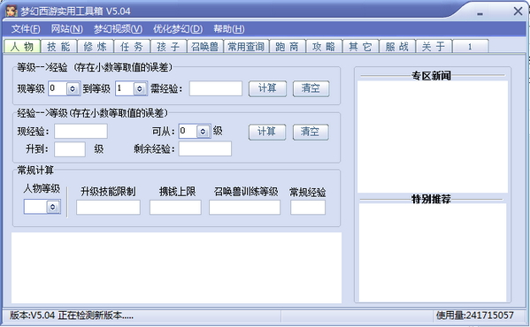Click the 升级技能限制 field
This screenshot has width=530, height=327.
(x=108, y=207)
